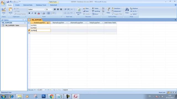The height and width of the screenshot is (99, 177).
Task: Click New record button
Action: tap(86, 9)
